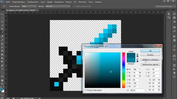Open the Info panel icon

click(174, 18)
